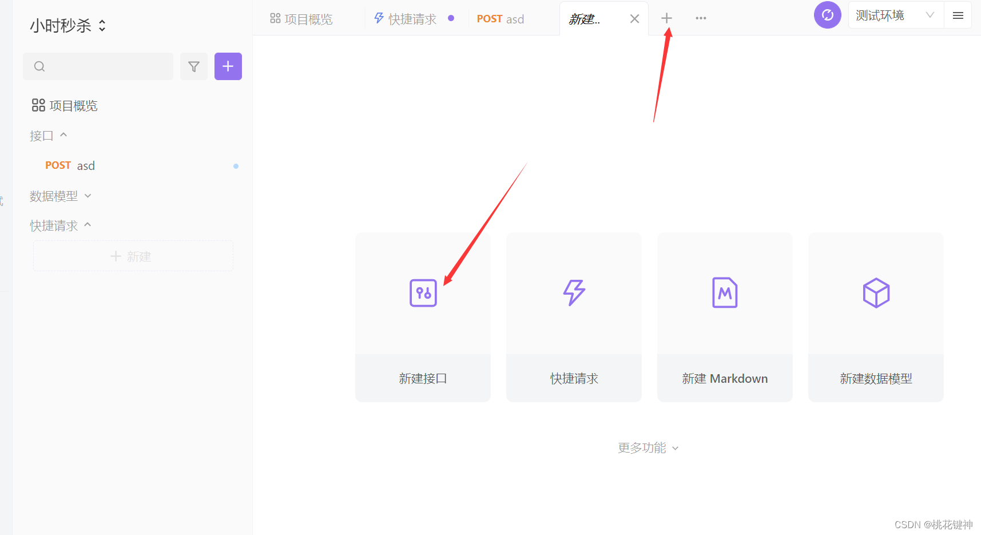The image size is (981, 535).
Task: Click the 新建 Markdown label
Action: pos(725,378)
